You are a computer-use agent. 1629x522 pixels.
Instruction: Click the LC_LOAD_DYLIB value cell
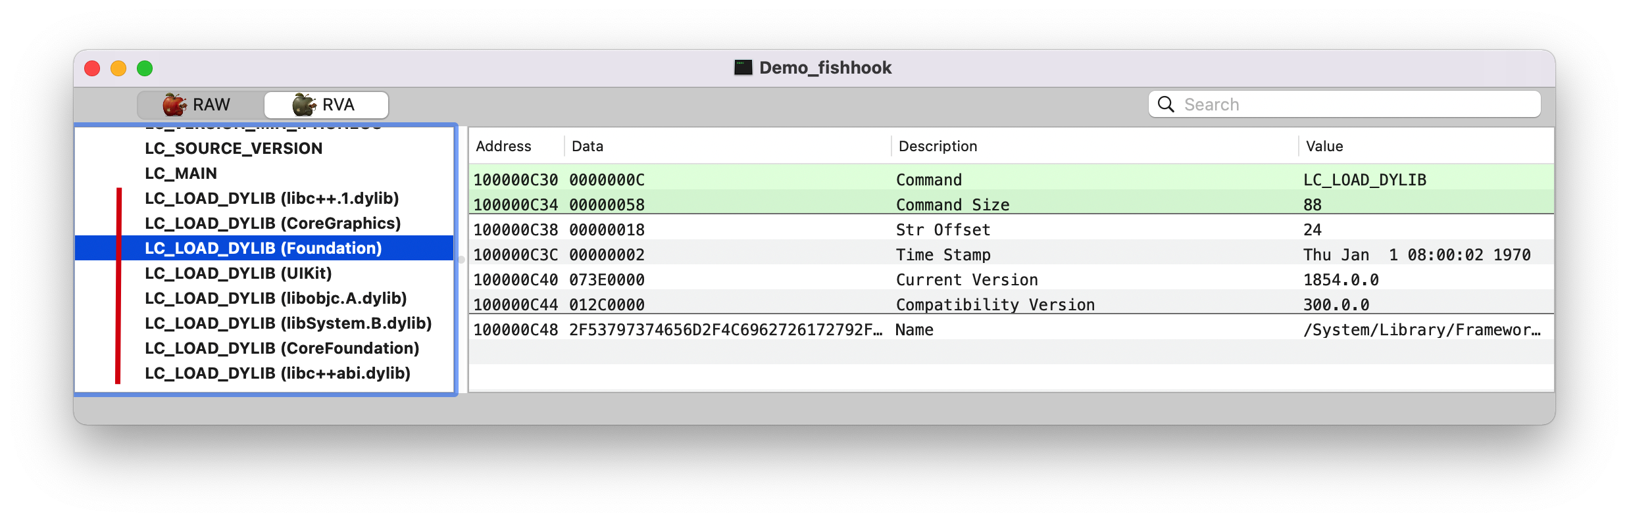point(1365,180)
